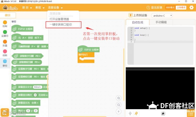
Task: Reset workspace zoom with the equals icon
Action: pyautogui.click(x=119, y=112)
